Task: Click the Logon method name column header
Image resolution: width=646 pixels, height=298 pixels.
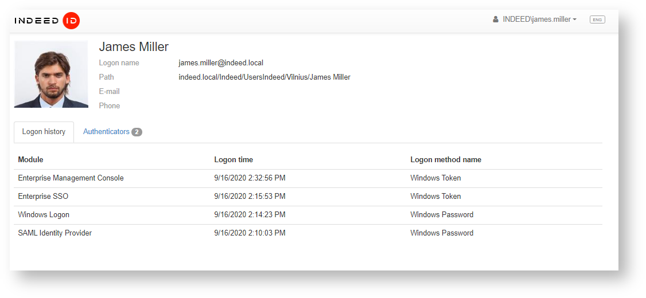Action: [x=446, y=160]
